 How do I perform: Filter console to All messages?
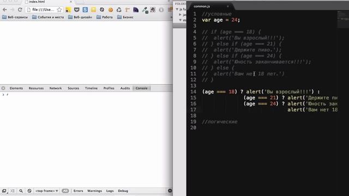[x=65, y=191]
